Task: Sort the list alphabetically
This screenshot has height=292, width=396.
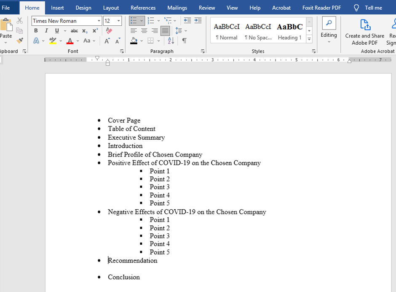Action: (171, 41)
